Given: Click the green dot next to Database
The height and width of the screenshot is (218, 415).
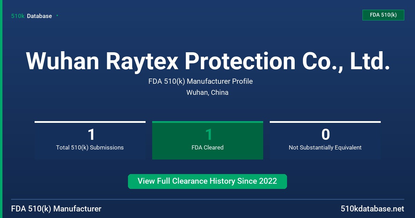Looking at the screenshot, I should pos(57,16).
